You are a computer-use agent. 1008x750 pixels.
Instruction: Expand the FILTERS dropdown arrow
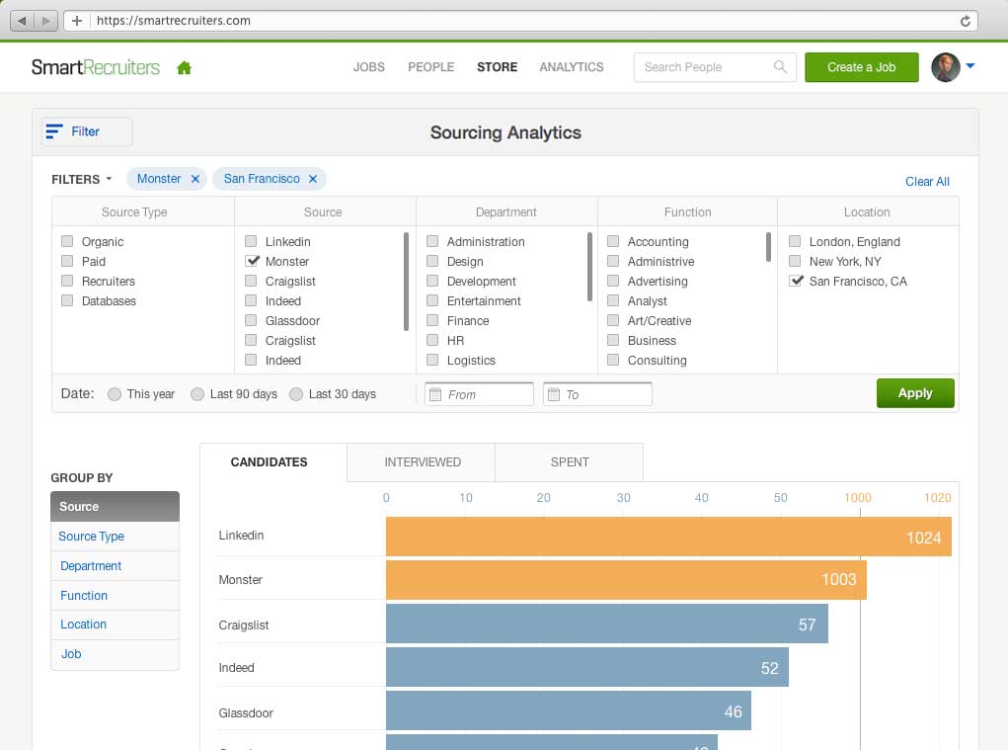coord(109,179)
